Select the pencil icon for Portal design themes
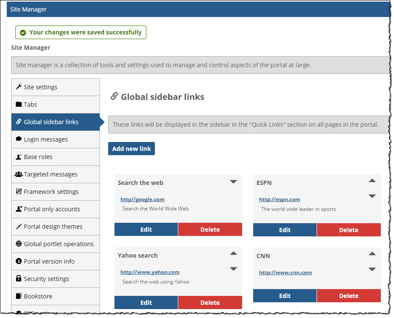The height and width of the screenshot is (318, 394). [19, 226]
